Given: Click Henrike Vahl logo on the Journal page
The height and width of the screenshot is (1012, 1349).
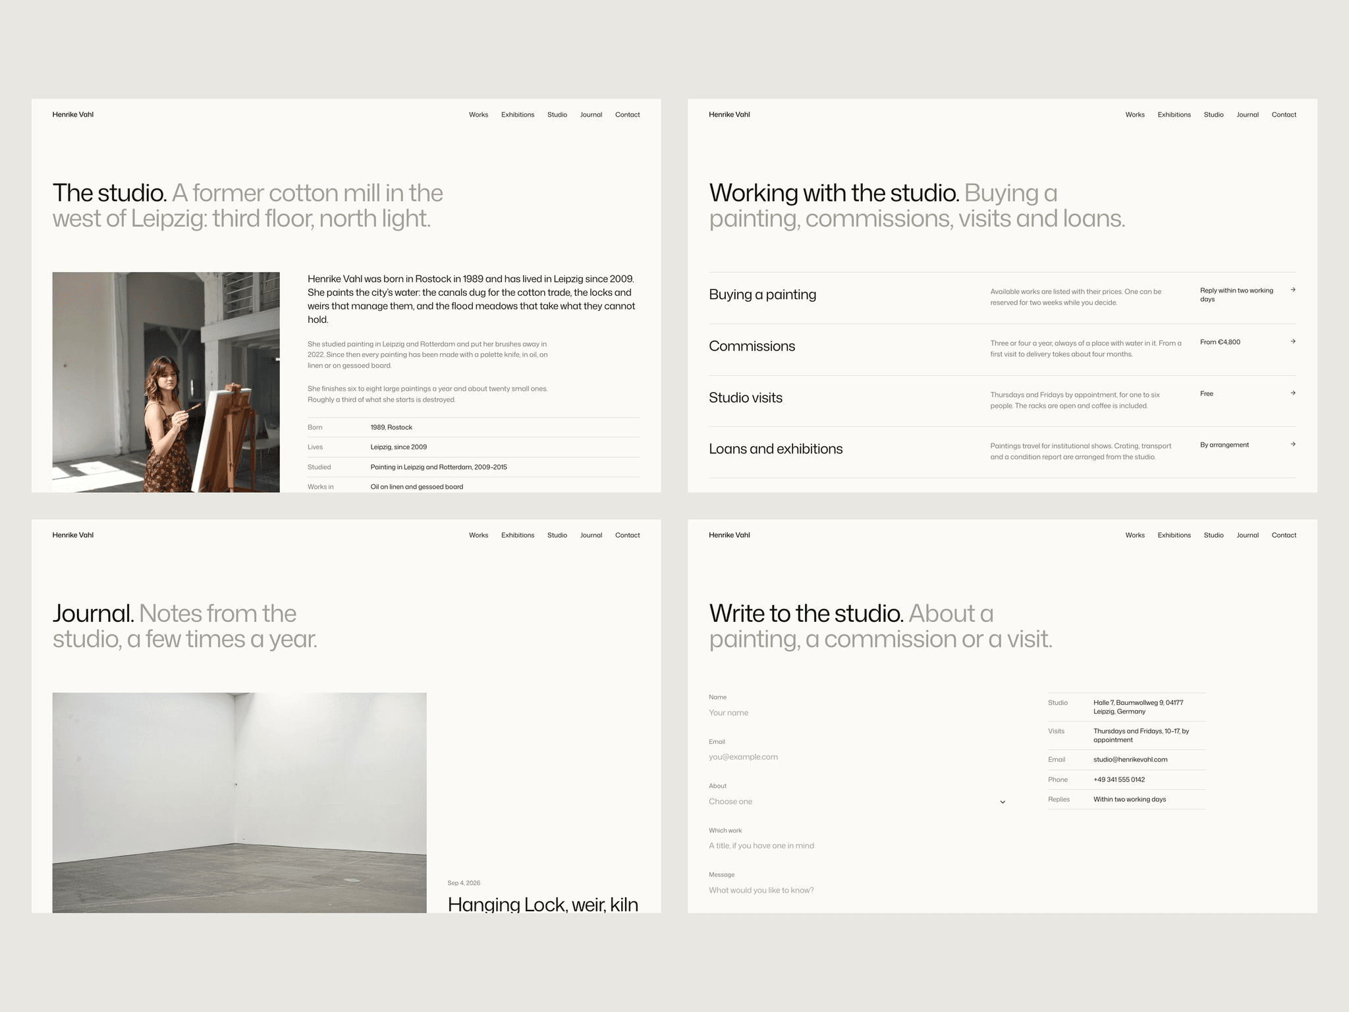Looking at the screenshot, I should point(72,535).
